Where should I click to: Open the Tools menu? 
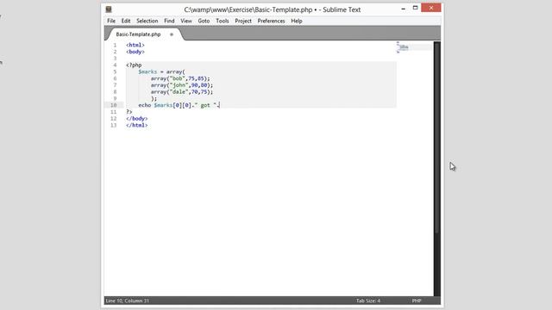click(x=223, y=21)
